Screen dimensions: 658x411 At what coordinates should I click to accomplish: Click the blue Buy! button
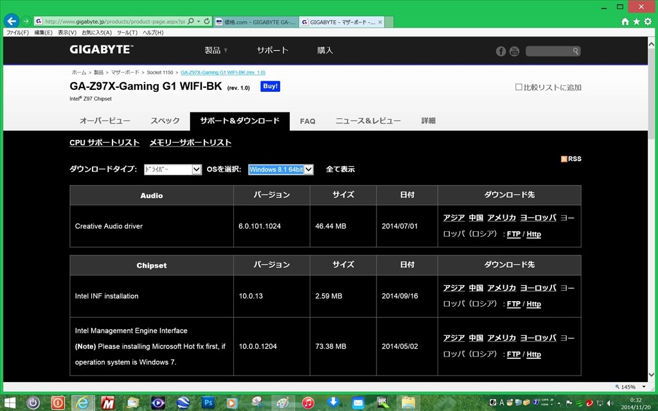click(x=271, y=87)
